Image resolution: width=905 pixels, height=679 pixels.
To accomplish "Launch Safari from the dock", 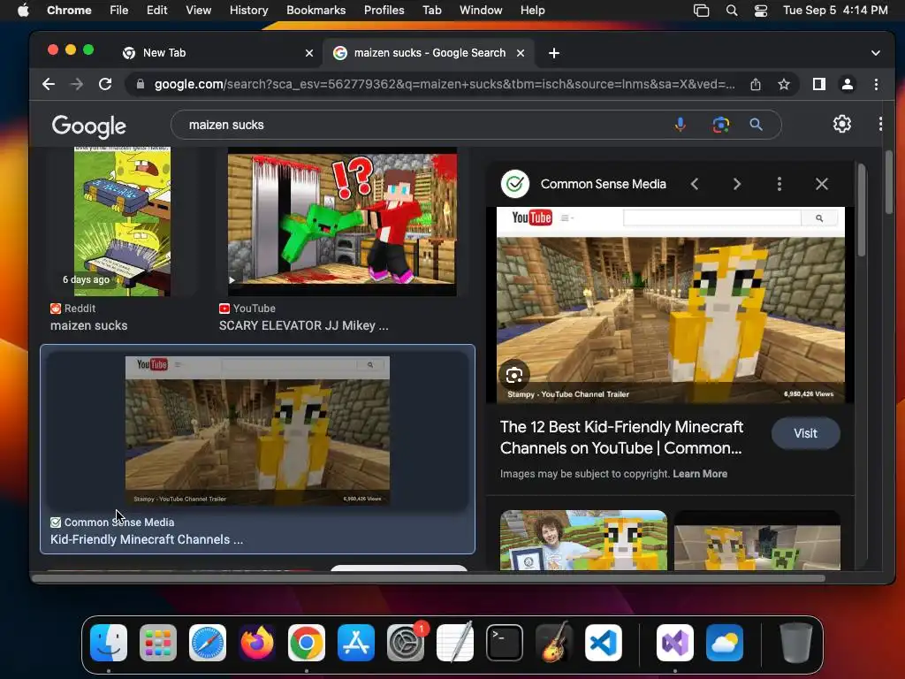I will pyautogui.click(x=207, y=643).
